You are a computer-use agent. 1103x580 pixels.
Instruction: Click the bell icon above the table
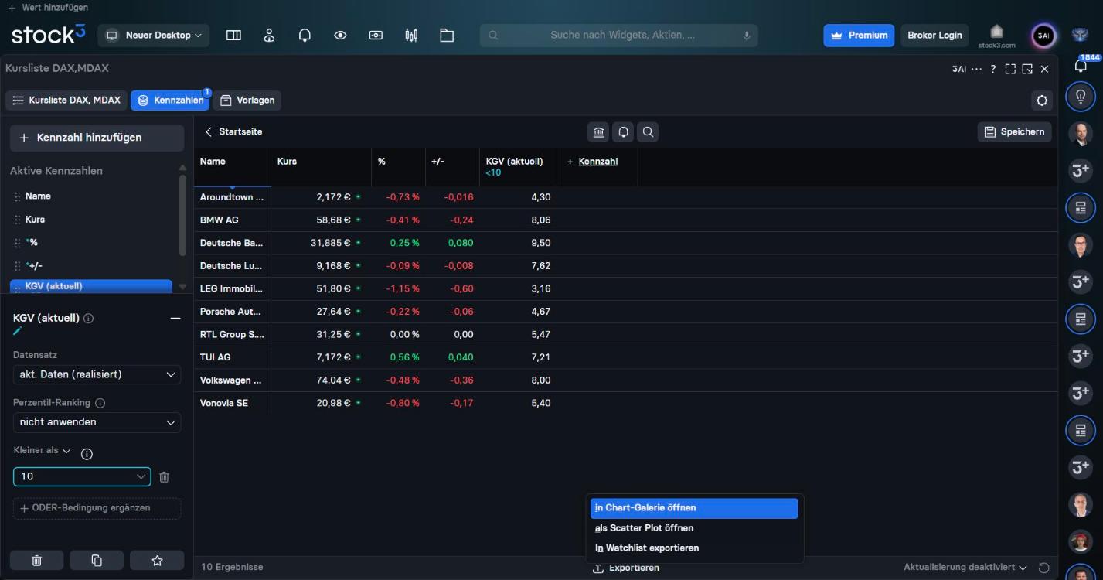pos(624,132)
